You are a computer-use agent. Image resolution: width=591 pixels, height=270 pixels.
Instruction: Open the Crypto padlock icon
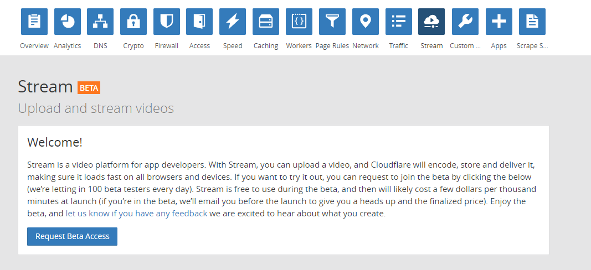click(133, 22)
